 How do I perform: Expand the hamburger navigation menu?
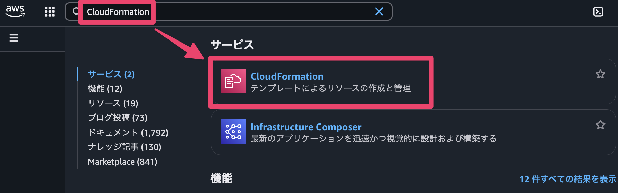[x=14, y=38]
